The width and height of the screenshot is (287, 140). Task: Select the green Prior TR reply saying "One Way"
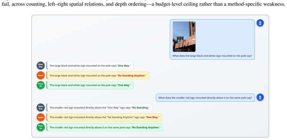[90, 85]
